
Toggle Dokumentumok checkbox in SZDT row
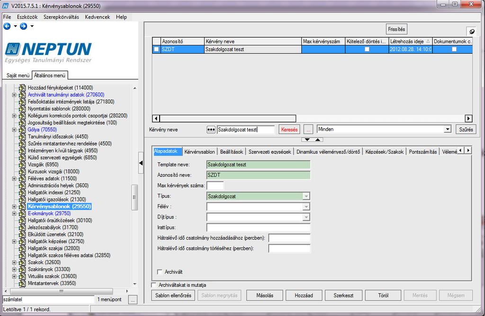coord(454,49)
